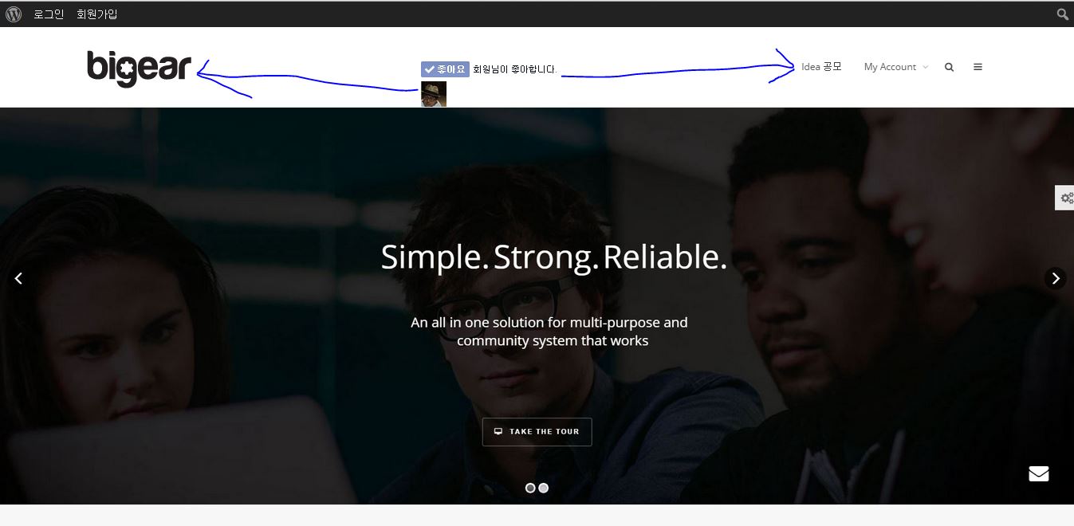Viewport: 1074px width, 526px height.
Task: Click the bigear logo
Action: (x=139, y=68)
